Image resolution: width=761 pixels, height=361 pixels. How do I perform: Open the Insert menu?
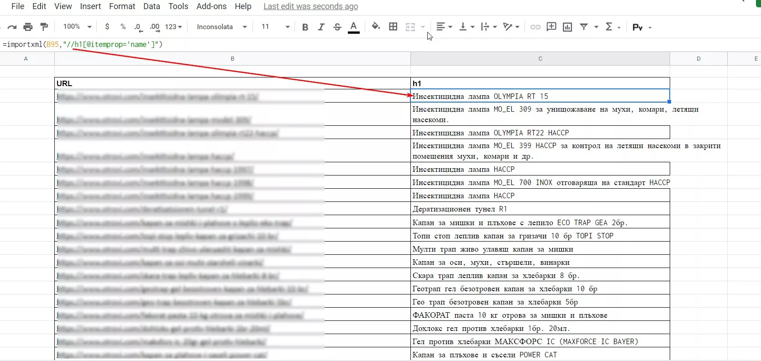point(90,6)
